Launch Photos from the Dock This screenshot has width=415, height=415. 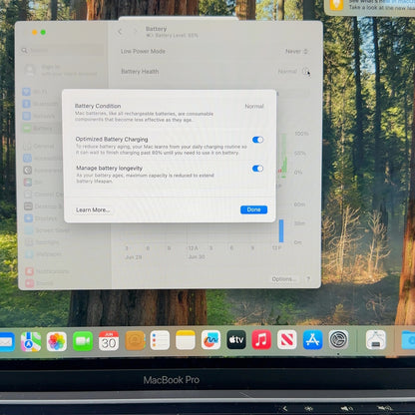pos(57,341)
